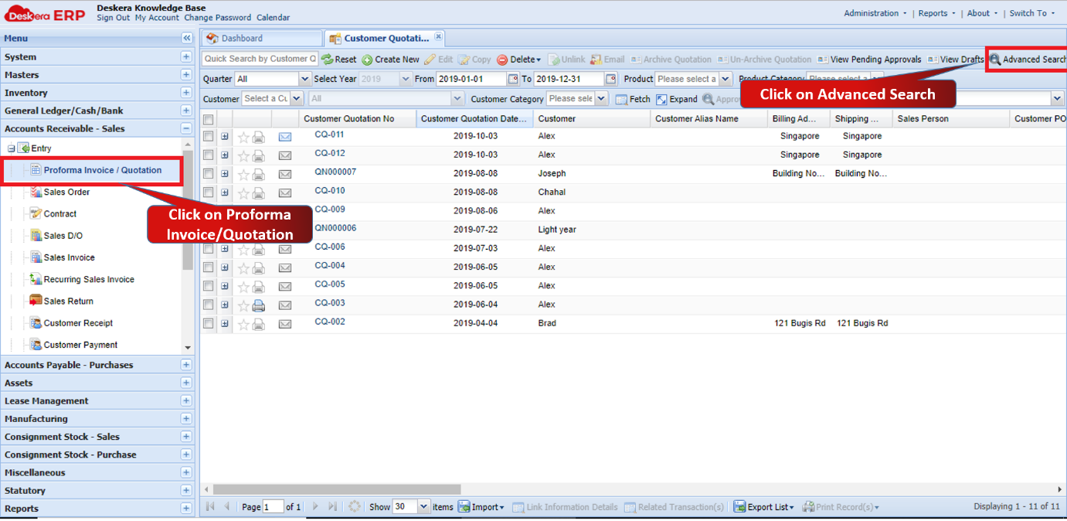Open Customer Receipt entry
The height and width of the screenshot is (521, 1067).
coord(78,323)
